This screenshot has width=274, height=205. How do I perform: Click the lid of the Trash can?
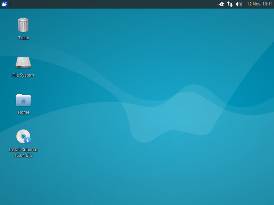pyautogui.click(x=23, y=20)
